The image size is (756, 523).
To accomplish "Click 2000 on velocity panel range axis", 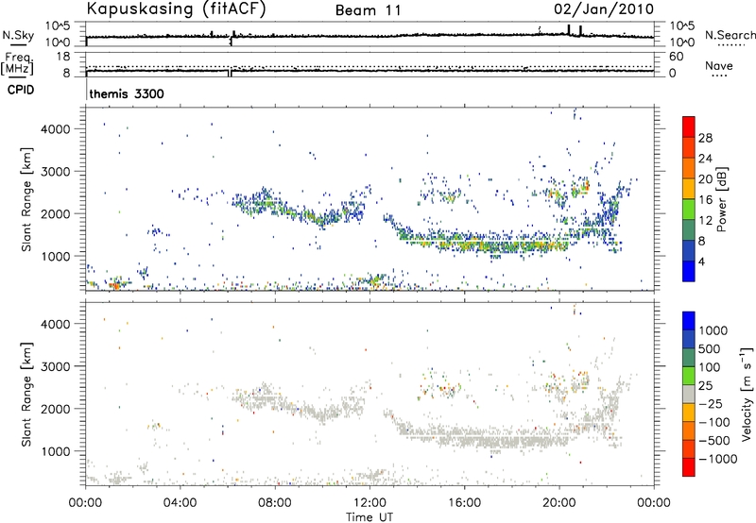I will [56, 409].
